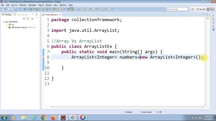The height and width of the screenshot is (121, 216).
Task: Click the Last Edit Location arrow icon
Action: [99, 9]
